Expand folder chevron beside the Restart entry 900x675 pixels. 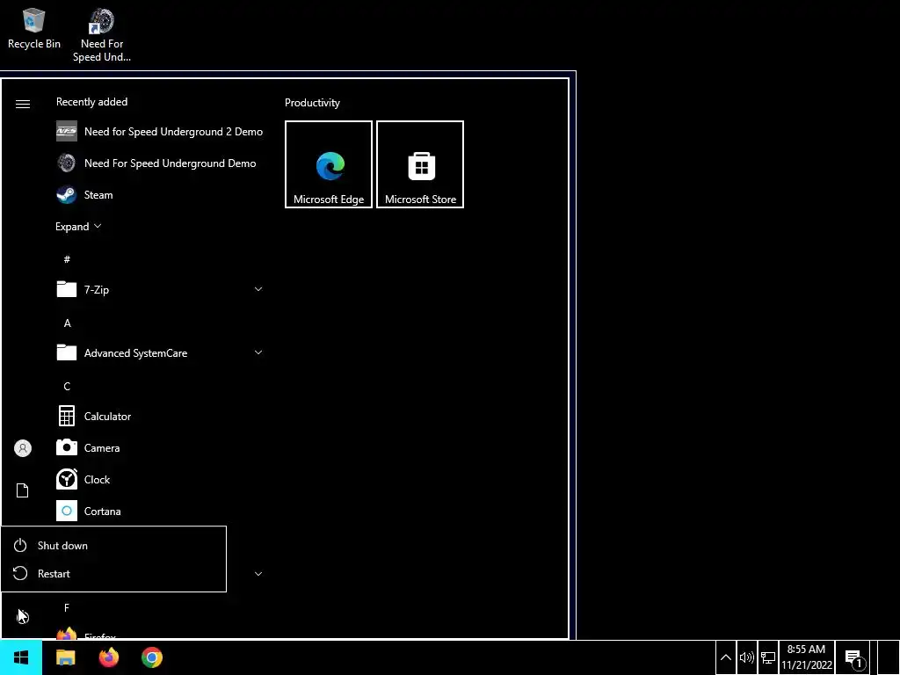click(258, 573)
